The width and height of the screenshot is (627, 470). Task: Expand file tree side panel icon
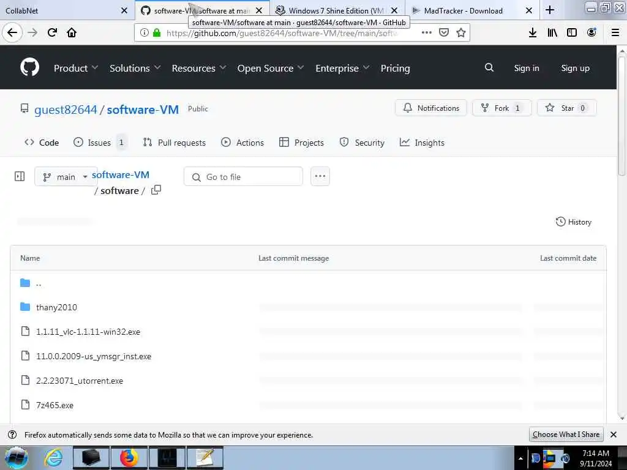20,176
